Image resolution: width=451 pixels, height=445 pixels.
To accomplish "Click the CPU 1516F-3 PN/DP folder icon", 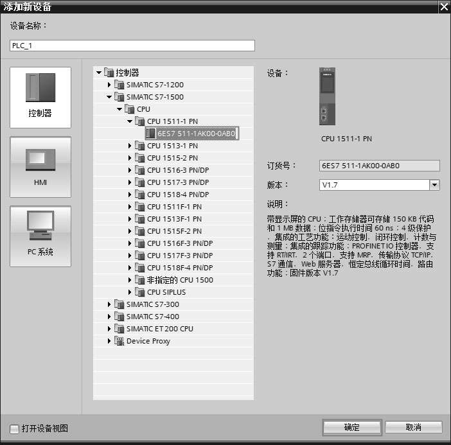I will point(140,243).
